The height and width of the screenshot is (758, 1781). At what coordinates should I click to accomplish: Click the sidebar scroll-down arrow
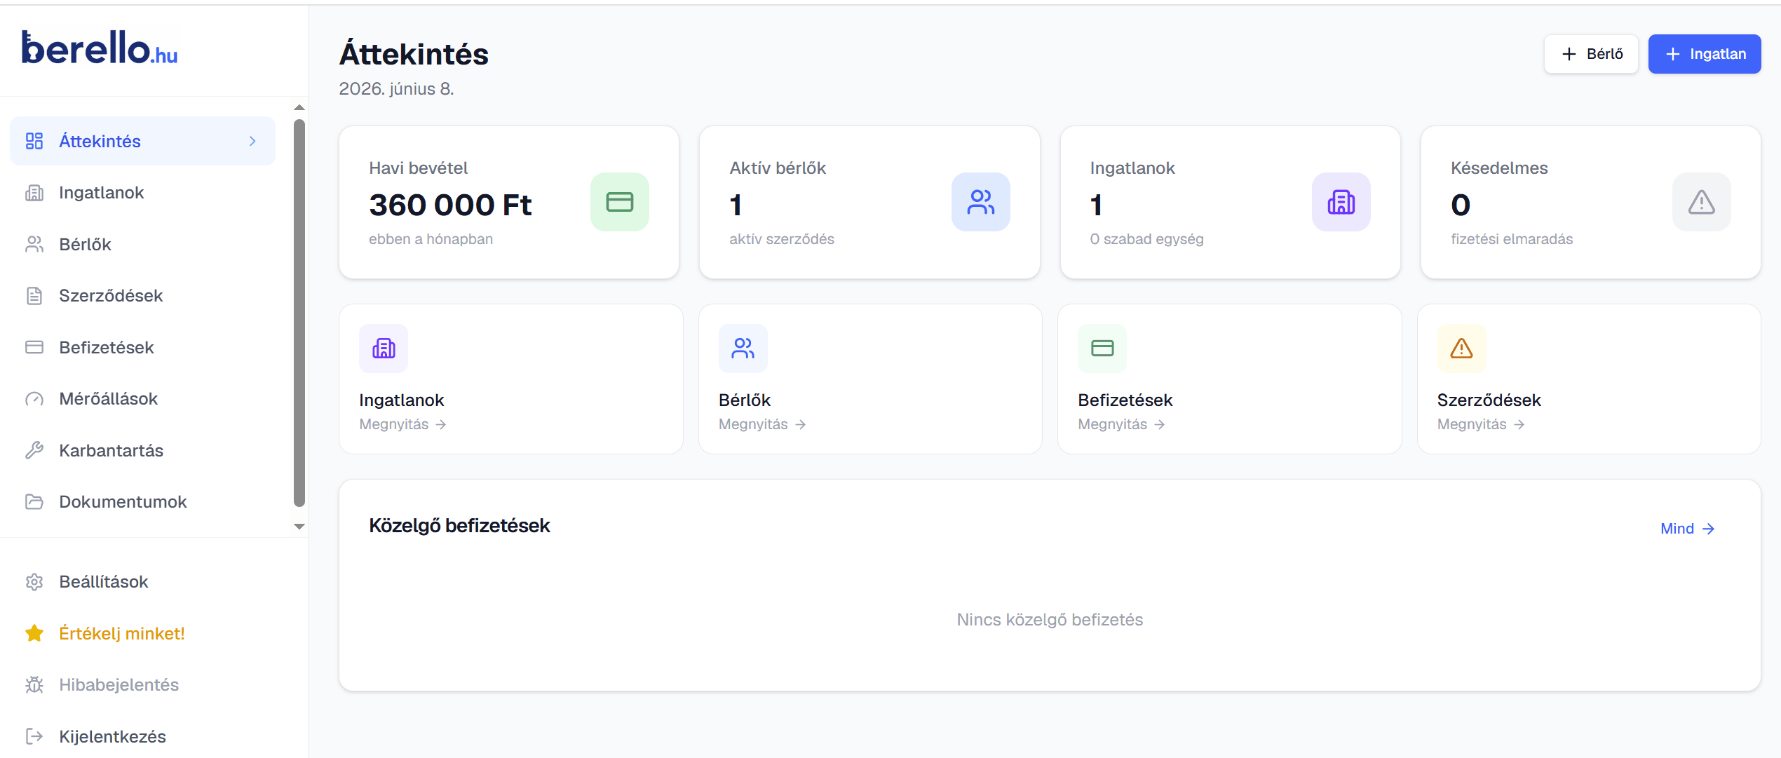[x=299, y=526]
